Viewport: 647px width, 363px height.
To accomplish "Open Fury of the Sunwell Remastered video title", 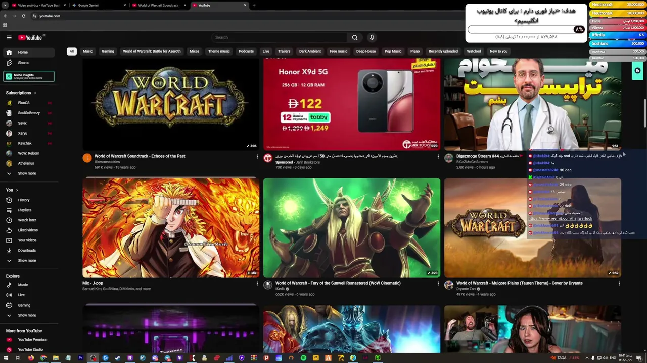I will click(x=338, y=283).
